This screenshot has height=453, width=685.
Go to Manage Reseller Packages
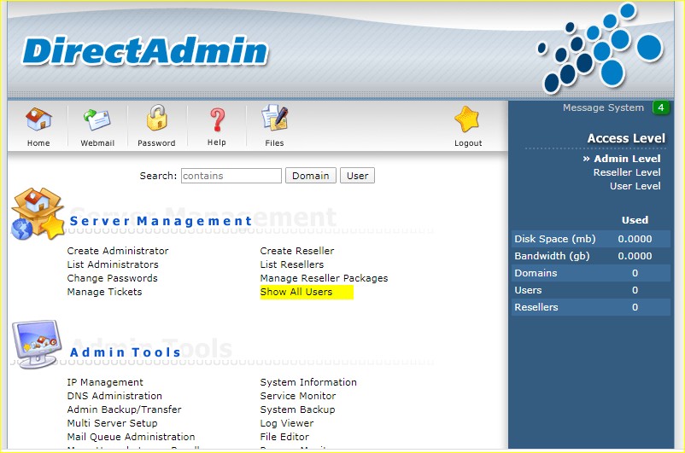pos(324,278)
